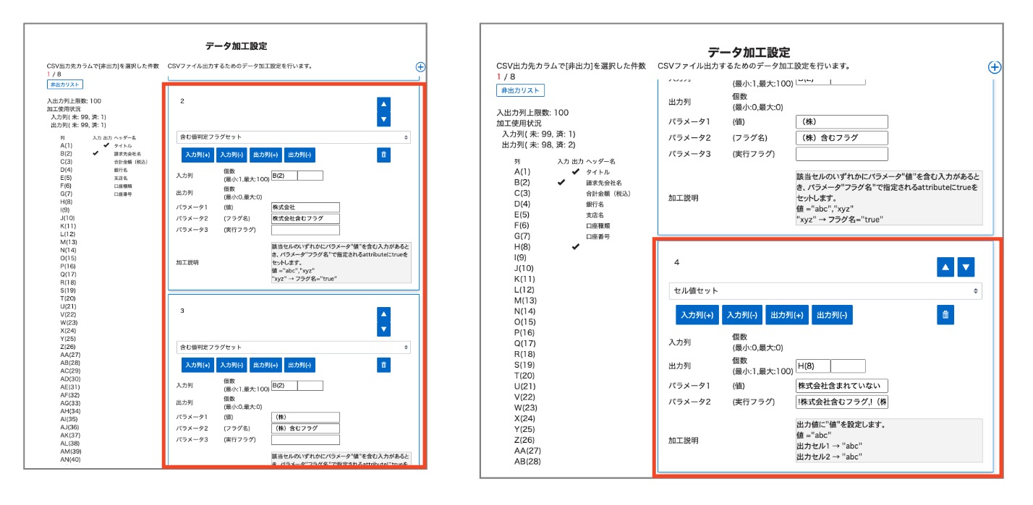Image resolution: width=1033 pixels, height=505 pixels.
Task: Expand the セル値セット dropdown in block 4
Action: (x=825, y=290)
